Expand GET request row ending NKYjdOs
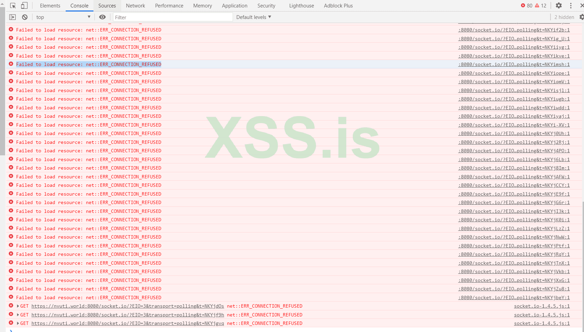The image size is (584, 332). tap(18, 306)
